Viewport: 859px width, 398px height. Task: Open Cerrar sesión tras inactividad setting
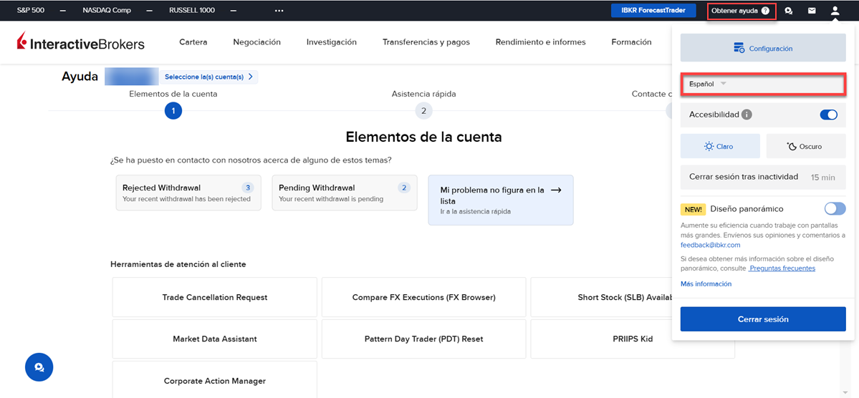pos(763,178)
